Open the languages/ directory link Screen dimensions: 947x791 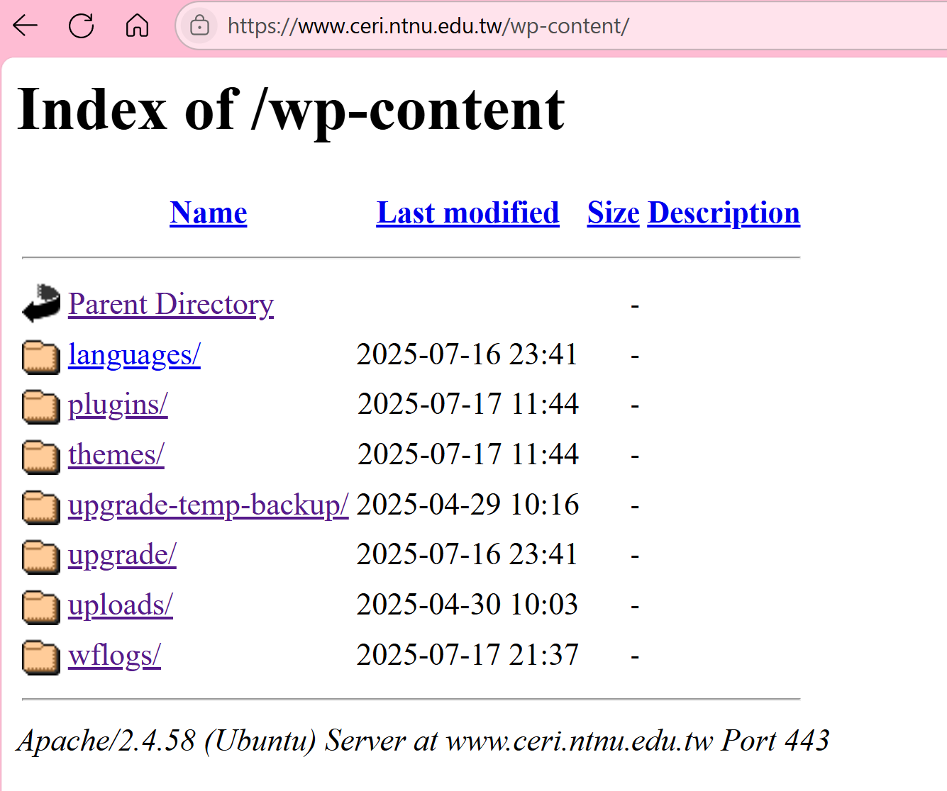coord(134,355)
